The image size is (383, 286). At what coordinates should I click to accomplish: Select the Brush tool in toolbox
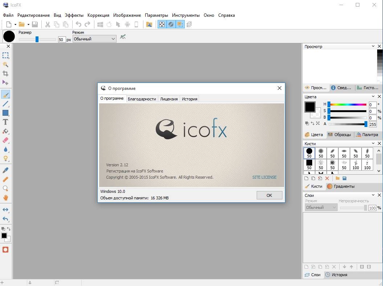coord(5,95)
